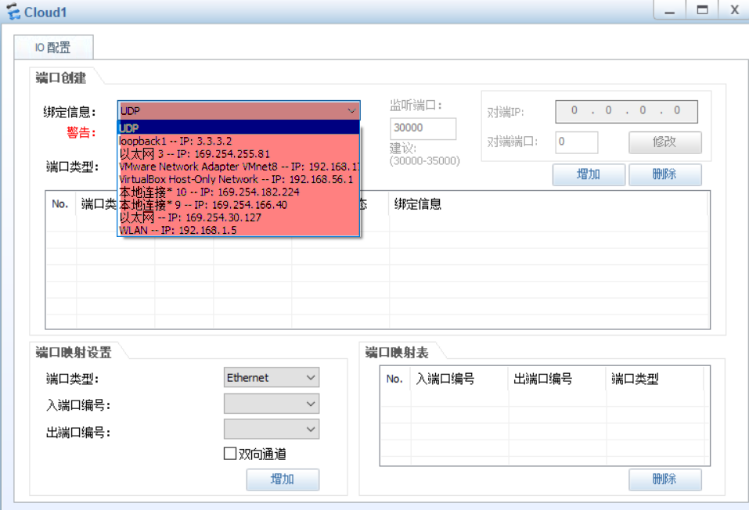The width and height of the screenshot is (749, 510).
Task: Click 增加 button in 端口创建 section
Action: (589, 174)
